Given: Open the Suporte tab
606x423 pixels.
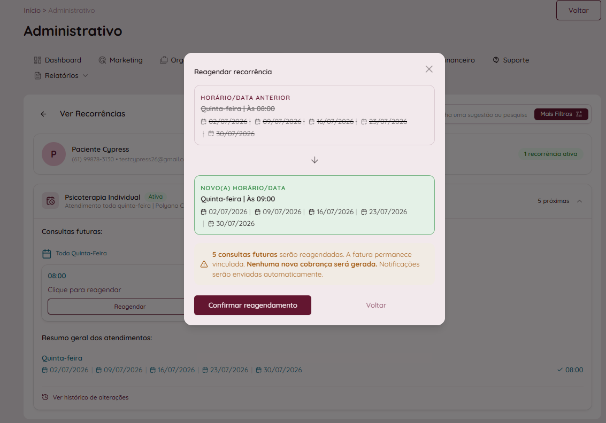Looking at the screenshot, I should tap(511, 60).
